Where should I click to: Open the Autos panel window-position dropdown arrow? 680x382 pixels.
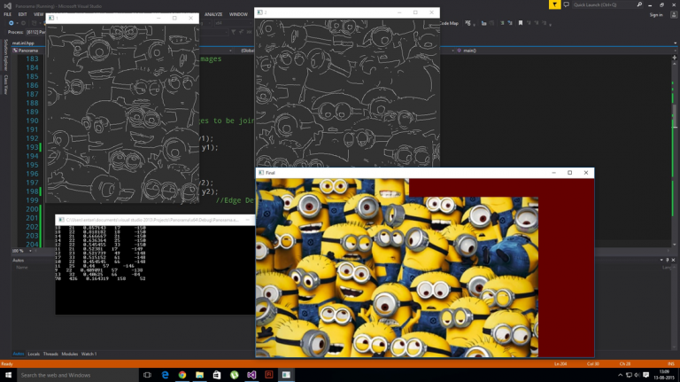661,260
